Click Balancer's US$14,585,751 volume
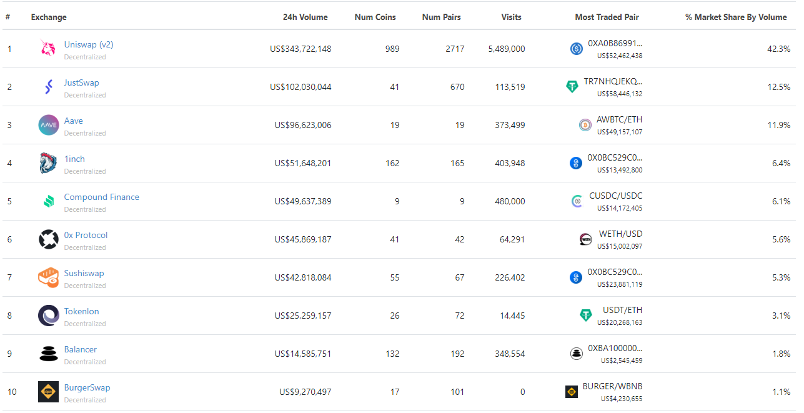Image resolution: width=804 pixels, height=413 pixels. pyautogui.click(x=303, y=354)
